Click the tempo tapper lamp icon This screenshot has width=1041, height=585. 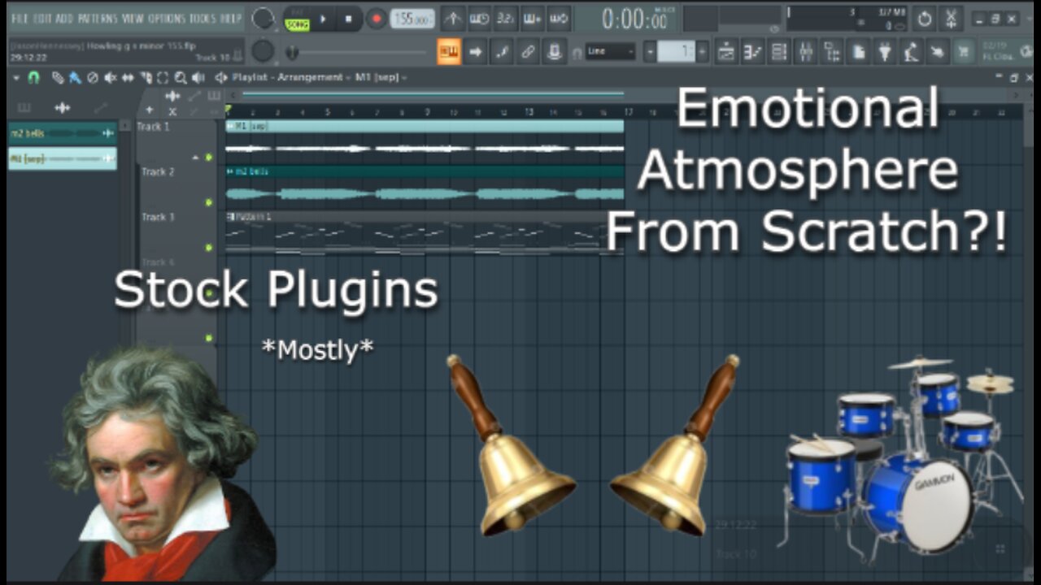pos(912,52)
